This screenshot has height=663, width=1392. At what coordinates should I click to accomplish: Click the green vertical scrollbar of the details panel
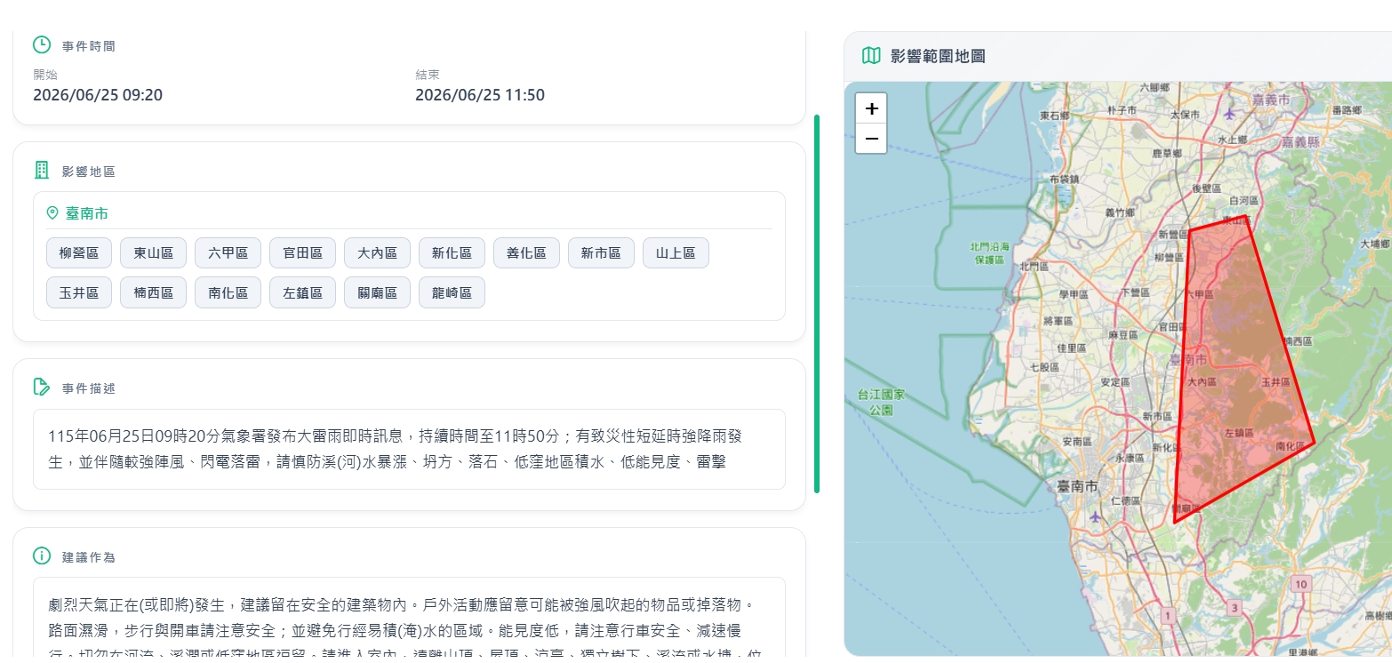(x=817, y=304)
